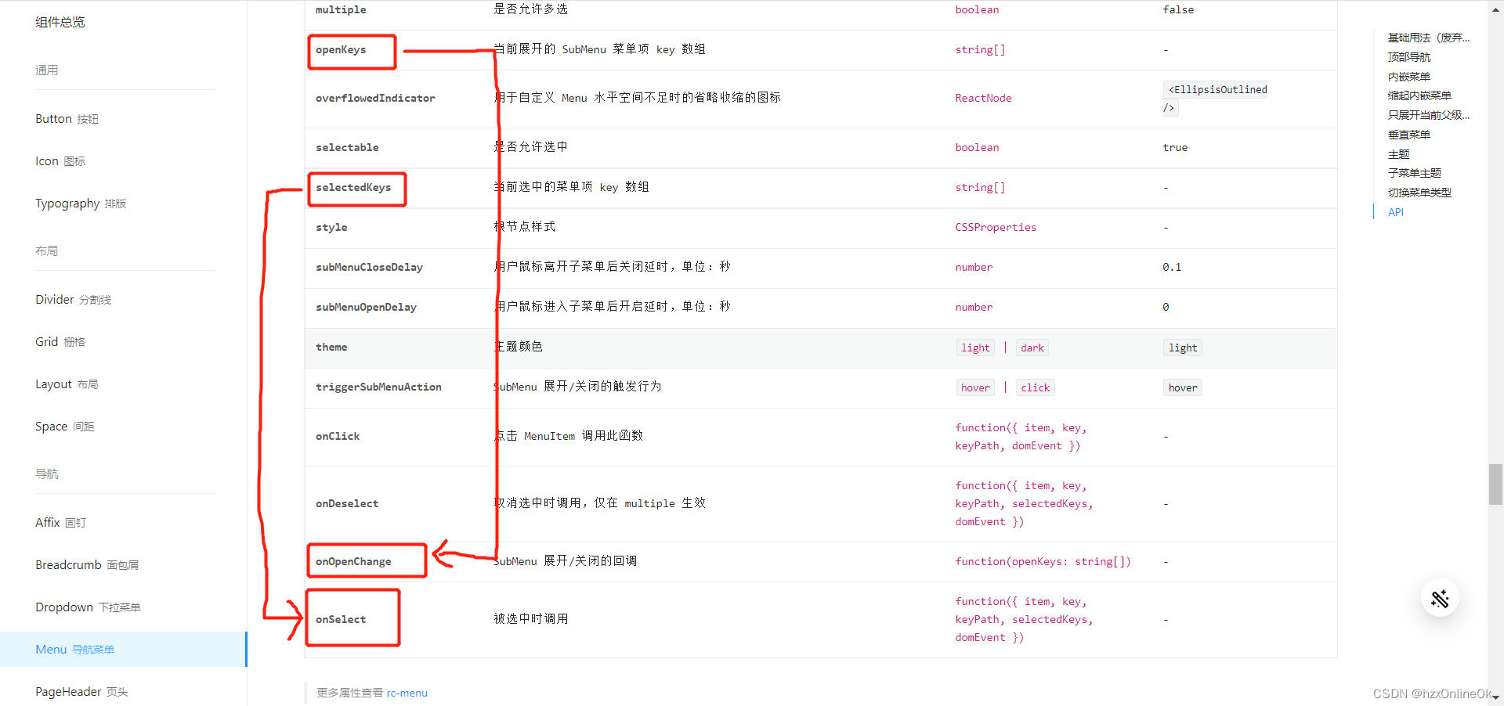Screen dimensions: 1504x706
Task: Jump to API anchor link
Action: [1396, 212]
